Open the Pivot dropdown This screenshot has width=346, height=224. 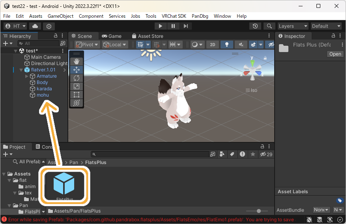(x=87, y=45)
